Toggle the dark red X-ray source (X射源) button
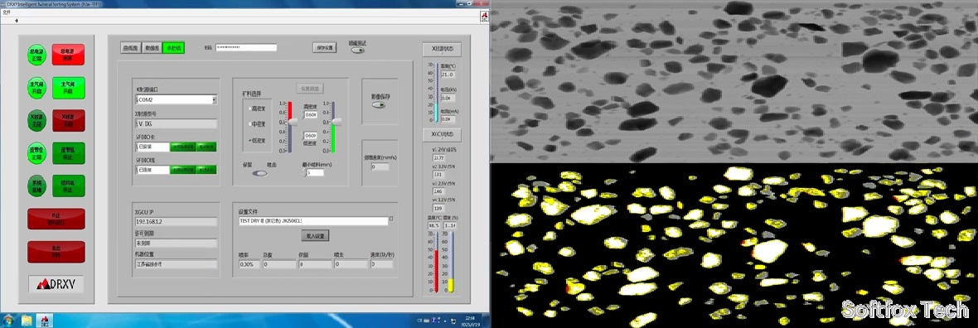 click(x=68, y=120)
